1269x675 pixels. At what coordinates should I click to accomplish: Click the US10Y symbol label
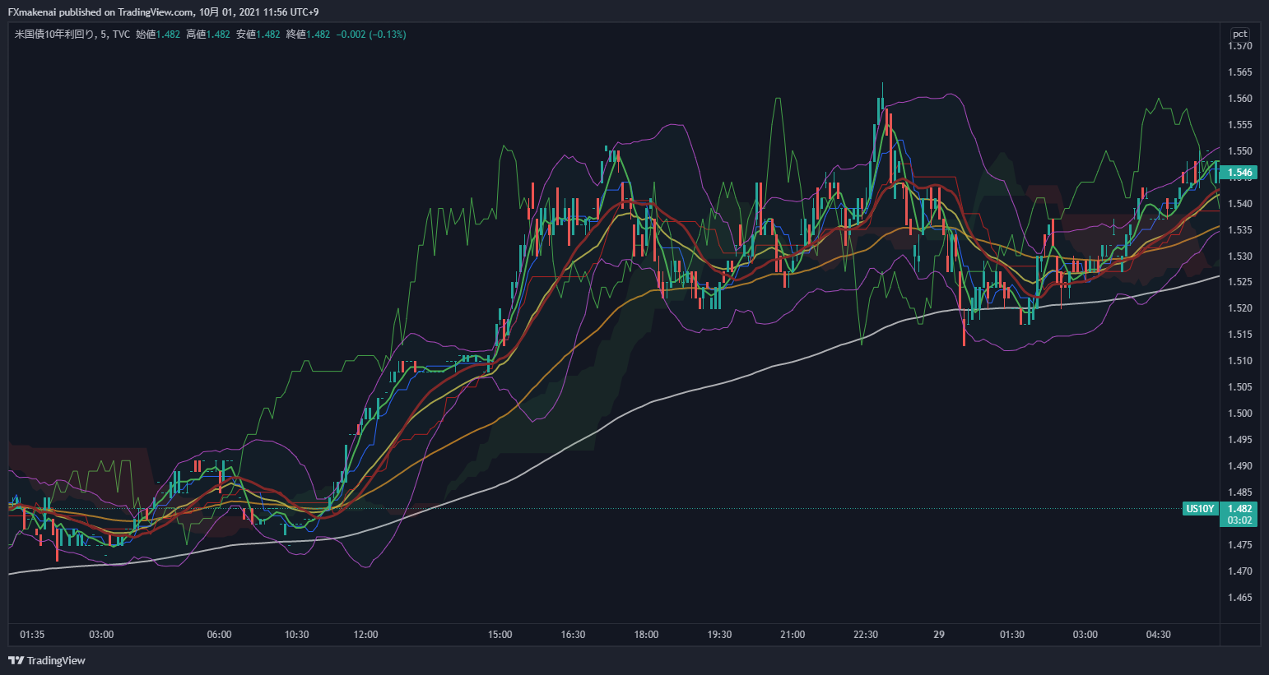pos(1200,509)
